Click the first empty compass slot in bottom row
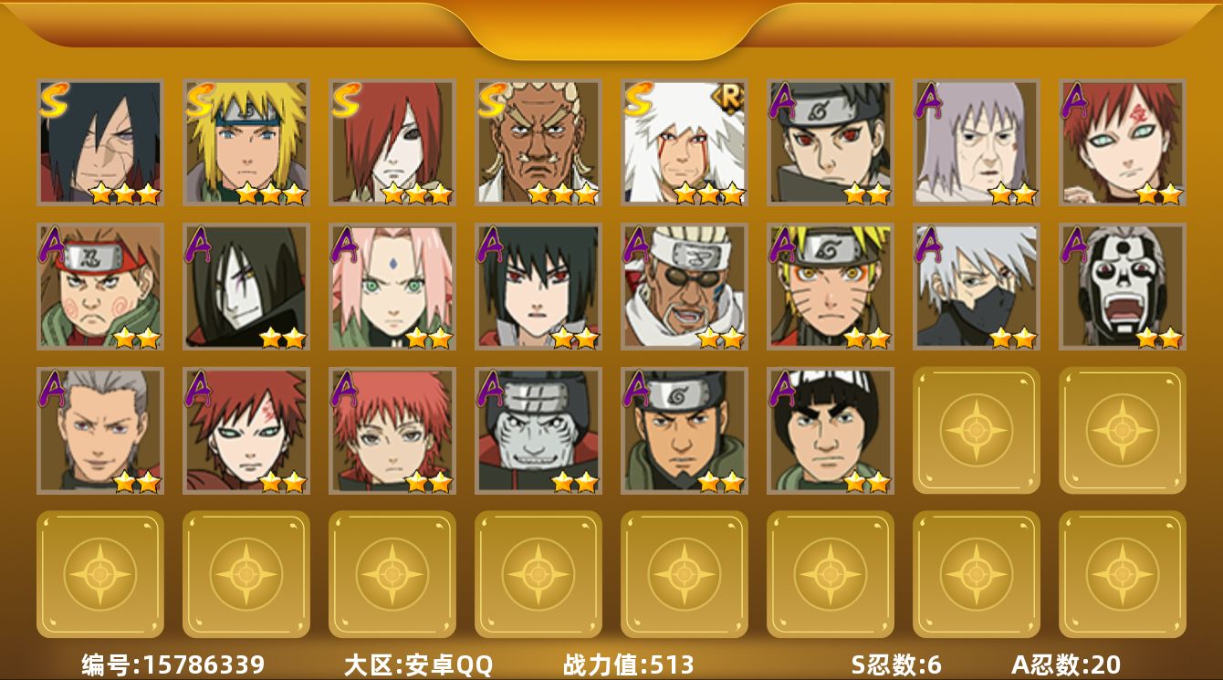Screen dimensions: 1223x680 [x=100, y=574]
